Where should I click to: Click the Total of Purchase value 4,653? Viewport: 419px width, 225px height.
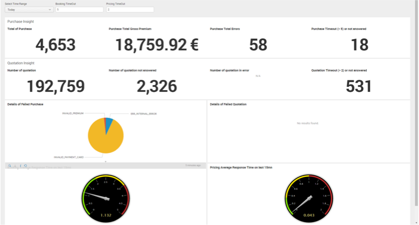56,45
